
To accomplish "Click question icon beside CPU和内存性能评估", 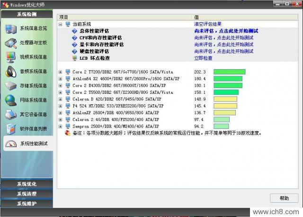I will pyautogui.click(x=75, y=38).
